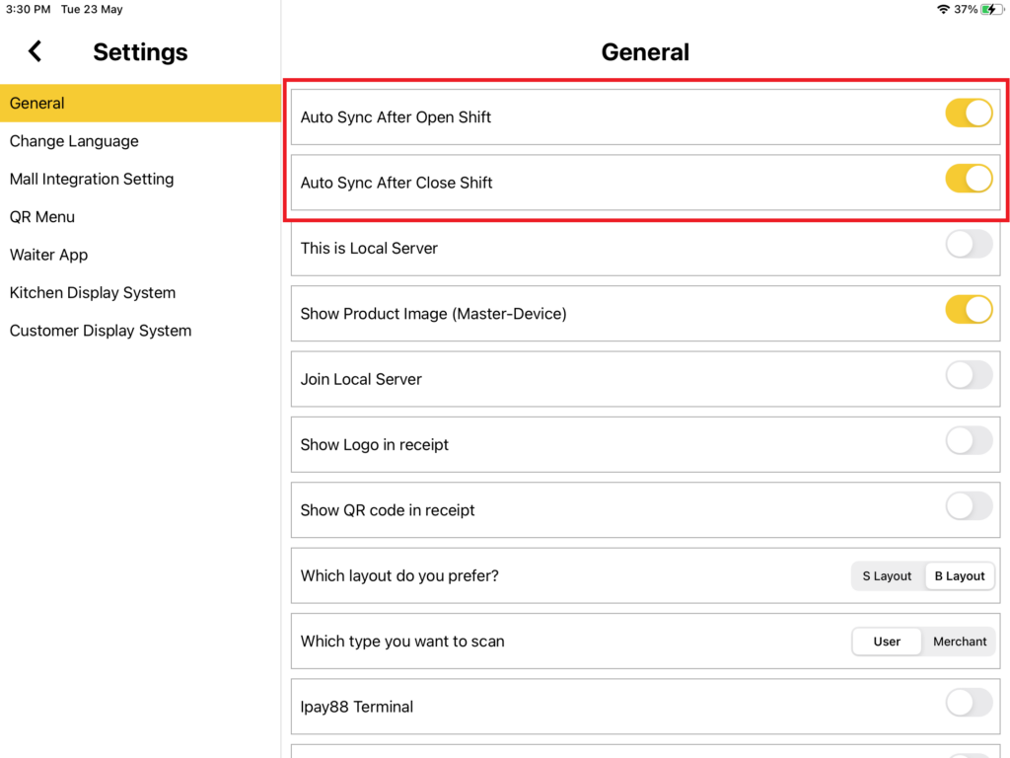Enable the This is Local Server switch
Screen dimensions: 1010x758
[969, 245]
